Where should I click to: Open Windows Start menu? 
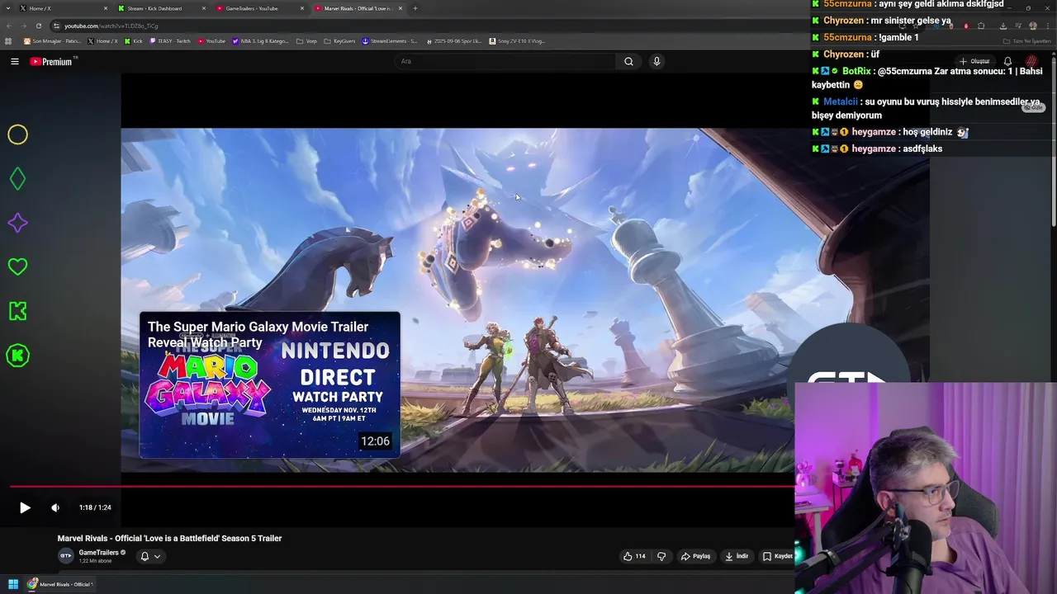[x=13, y=584]
